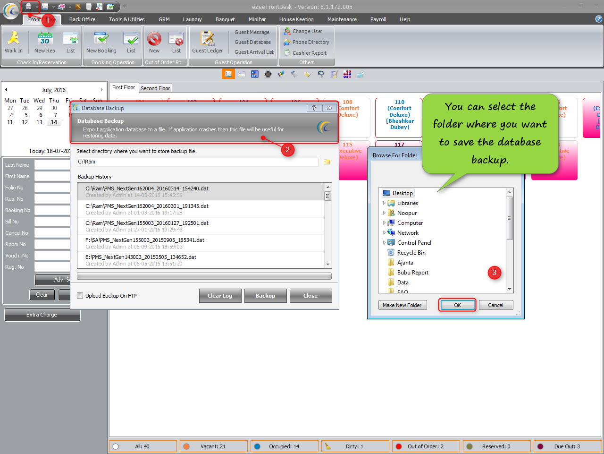This screenshot has height=454, width=604.
Task: Open dropdown arrow next to database backup icon
Action: pyautogui.click(x=36, y=7)
